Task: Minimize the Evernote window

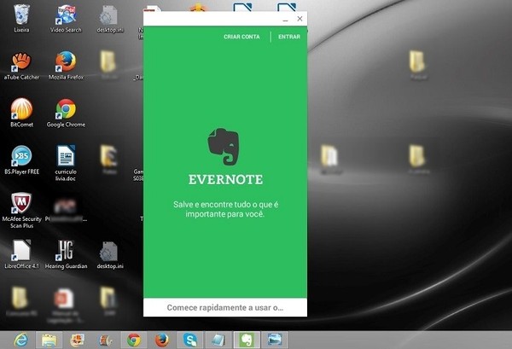Action: [x=285, y=20]
